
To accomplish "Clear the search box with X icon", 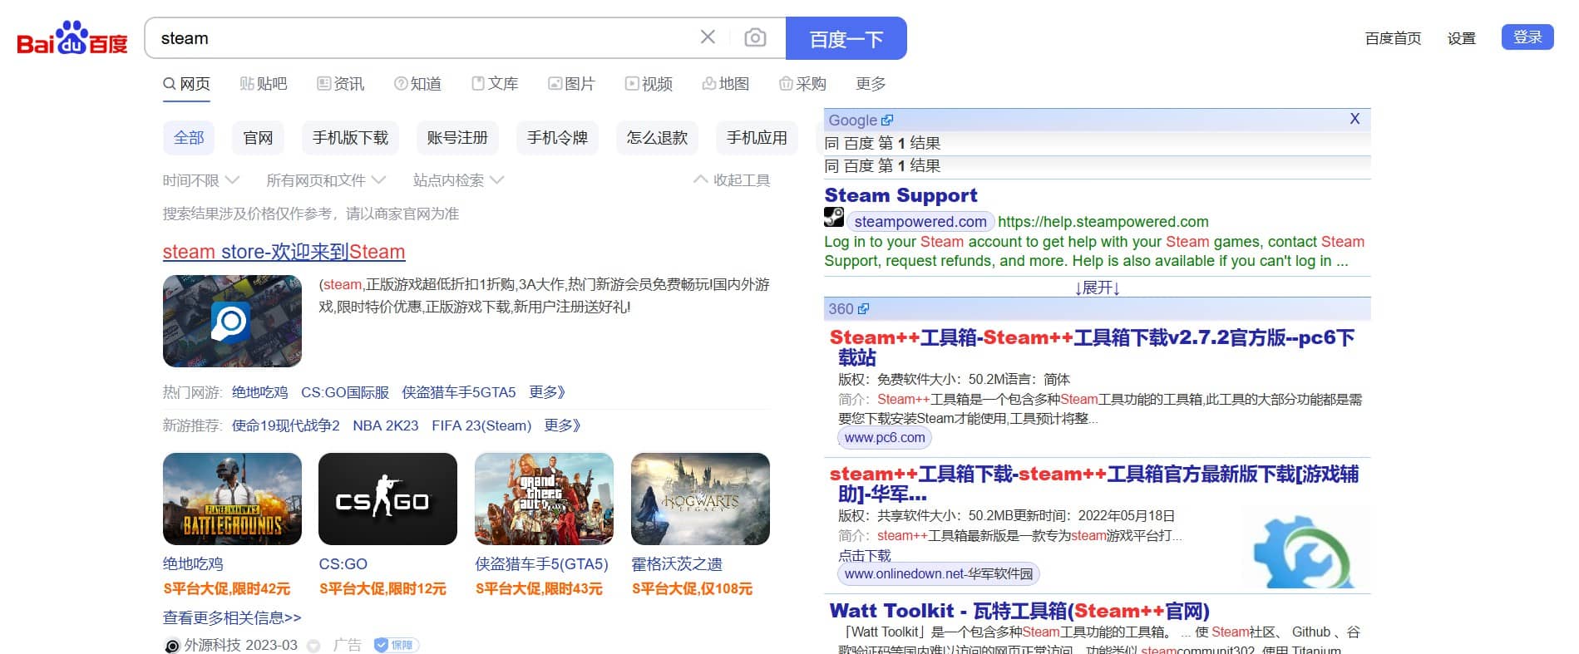I will tap(708, 37).
